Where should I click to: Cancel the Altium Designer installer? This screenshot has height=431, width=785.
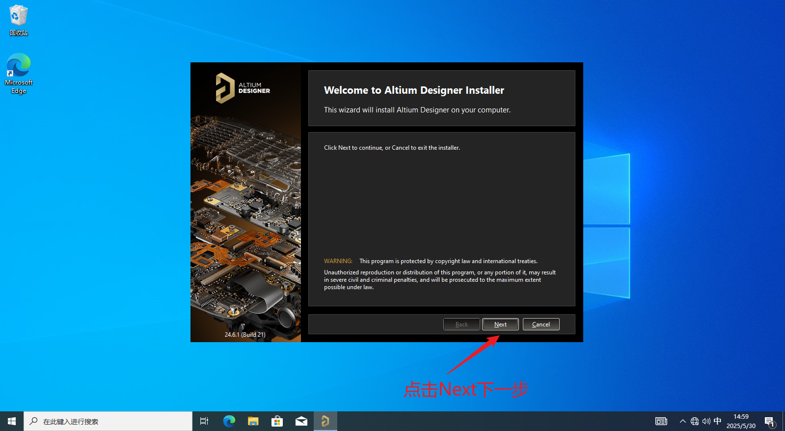click(541, 324)
